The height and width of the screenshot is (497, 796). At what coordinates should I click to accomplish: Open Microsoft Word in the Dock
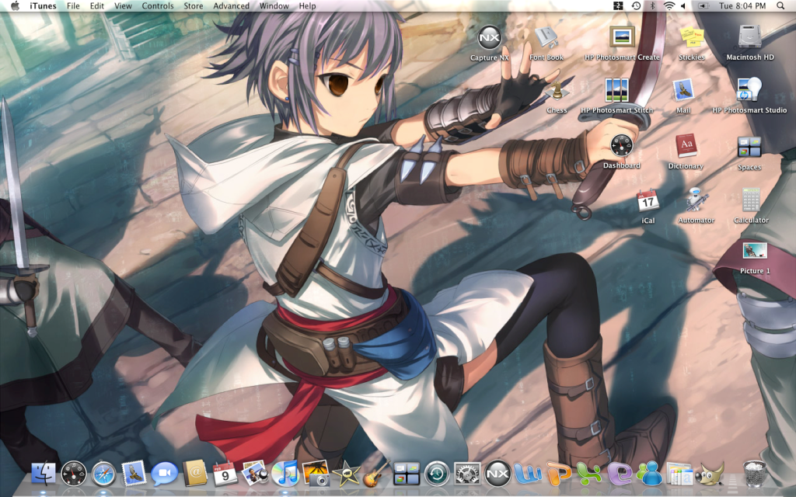point(528,474)
